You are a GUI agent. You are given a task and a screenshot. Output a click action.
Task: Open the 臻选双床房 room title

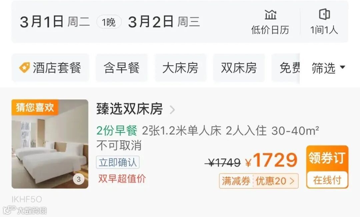130,109
